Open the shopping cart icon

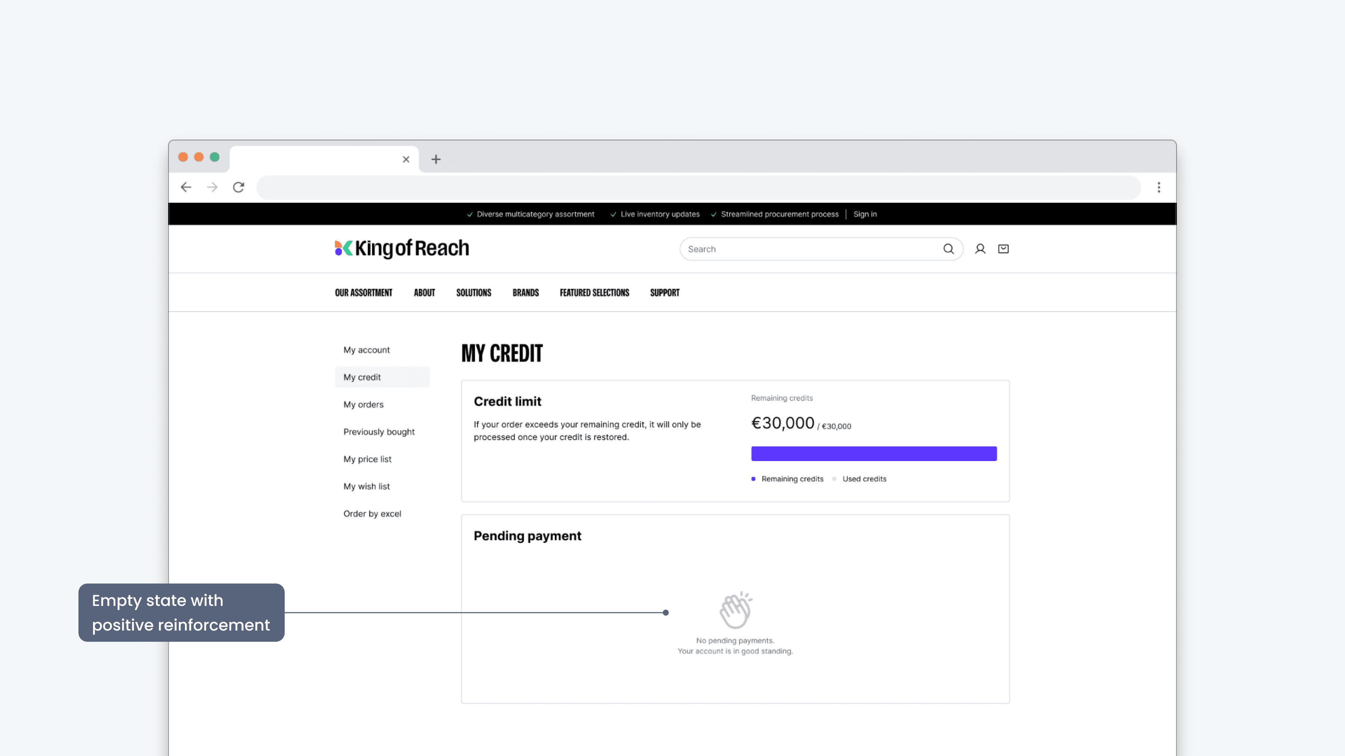(1003, 249)
